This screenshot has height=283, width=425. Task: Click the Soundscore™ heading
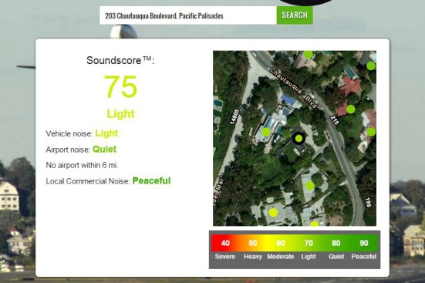[120, 60]
